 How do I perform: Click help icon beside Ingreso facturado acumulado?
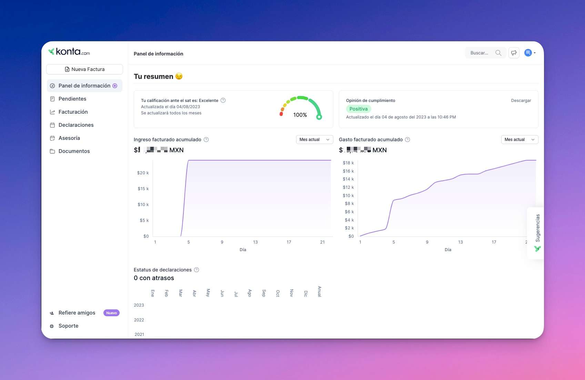(x=206, y=140)
